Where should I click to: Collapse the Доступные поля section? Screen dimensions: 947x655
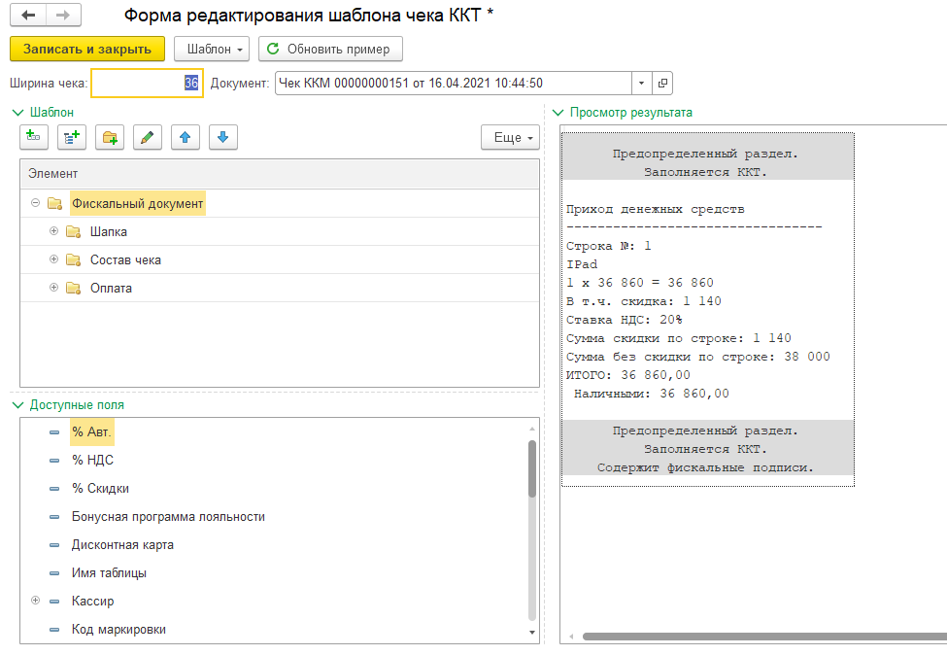[x=18, y=405]
